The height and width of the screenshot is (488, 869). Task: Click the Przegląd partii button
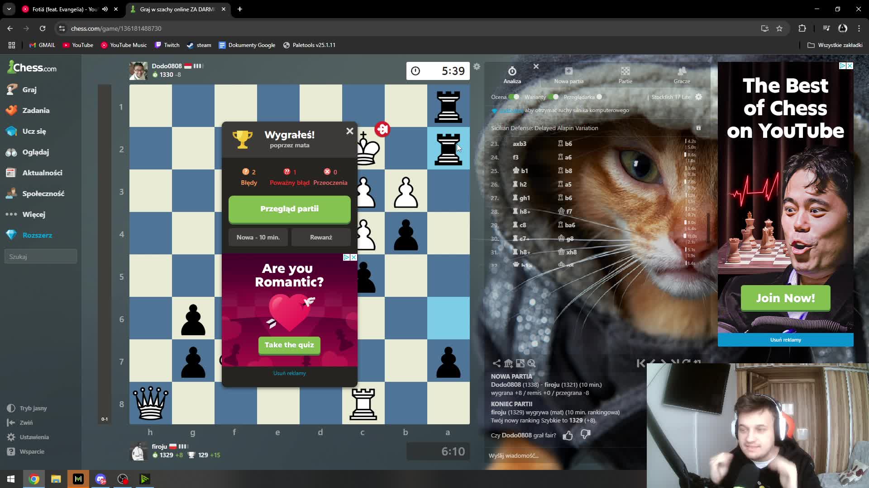point(290,209)
